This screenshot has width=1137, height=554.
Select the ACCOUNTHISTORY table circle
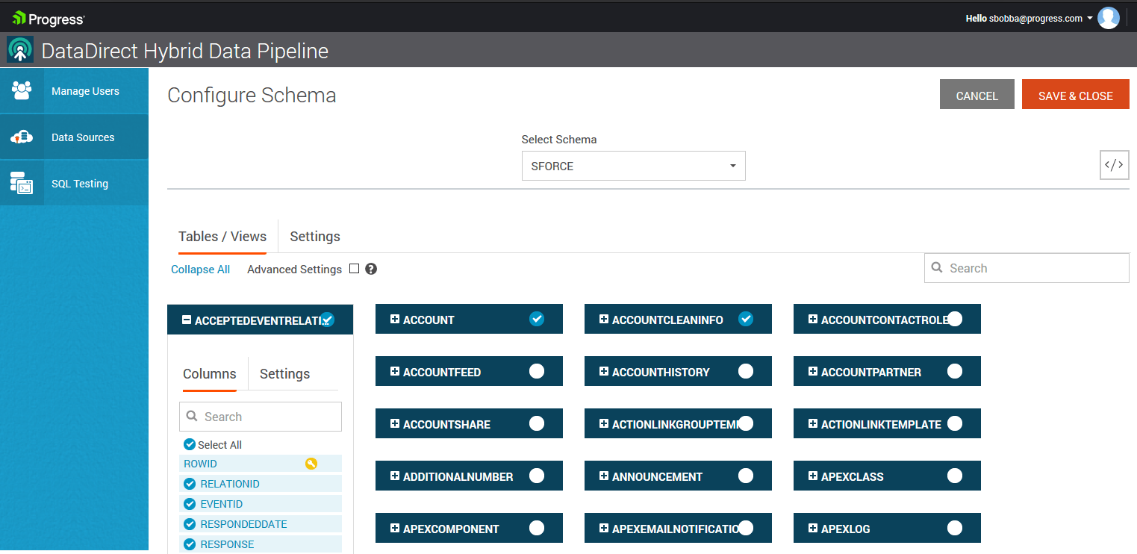point(746,371)
